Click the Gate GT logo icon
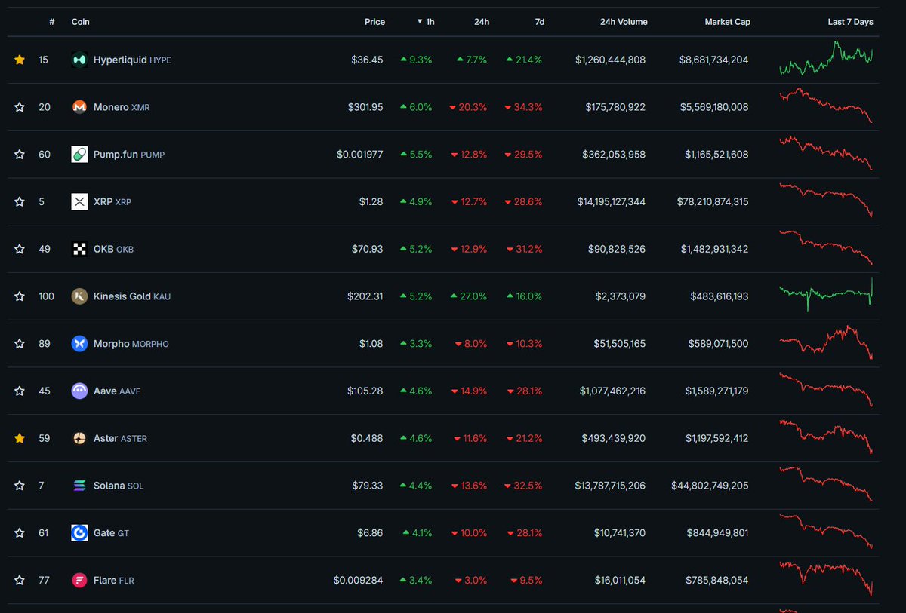The width and height of the screenshot is (906, 613). coord(79,532)
